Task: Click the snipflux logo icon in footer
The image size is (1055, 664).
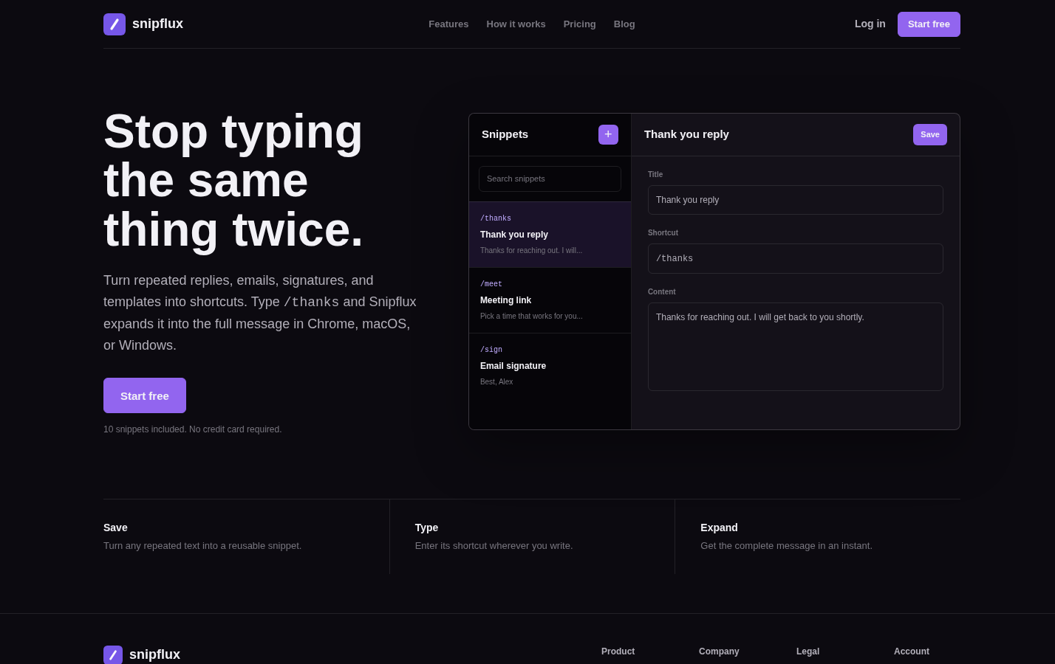Action: (x=113, y=654)
